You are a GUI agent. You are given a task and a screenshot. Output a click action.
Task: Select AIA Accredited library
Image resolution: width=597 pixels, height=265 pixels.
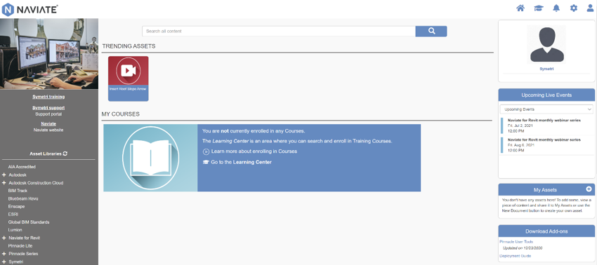point(22,167)
